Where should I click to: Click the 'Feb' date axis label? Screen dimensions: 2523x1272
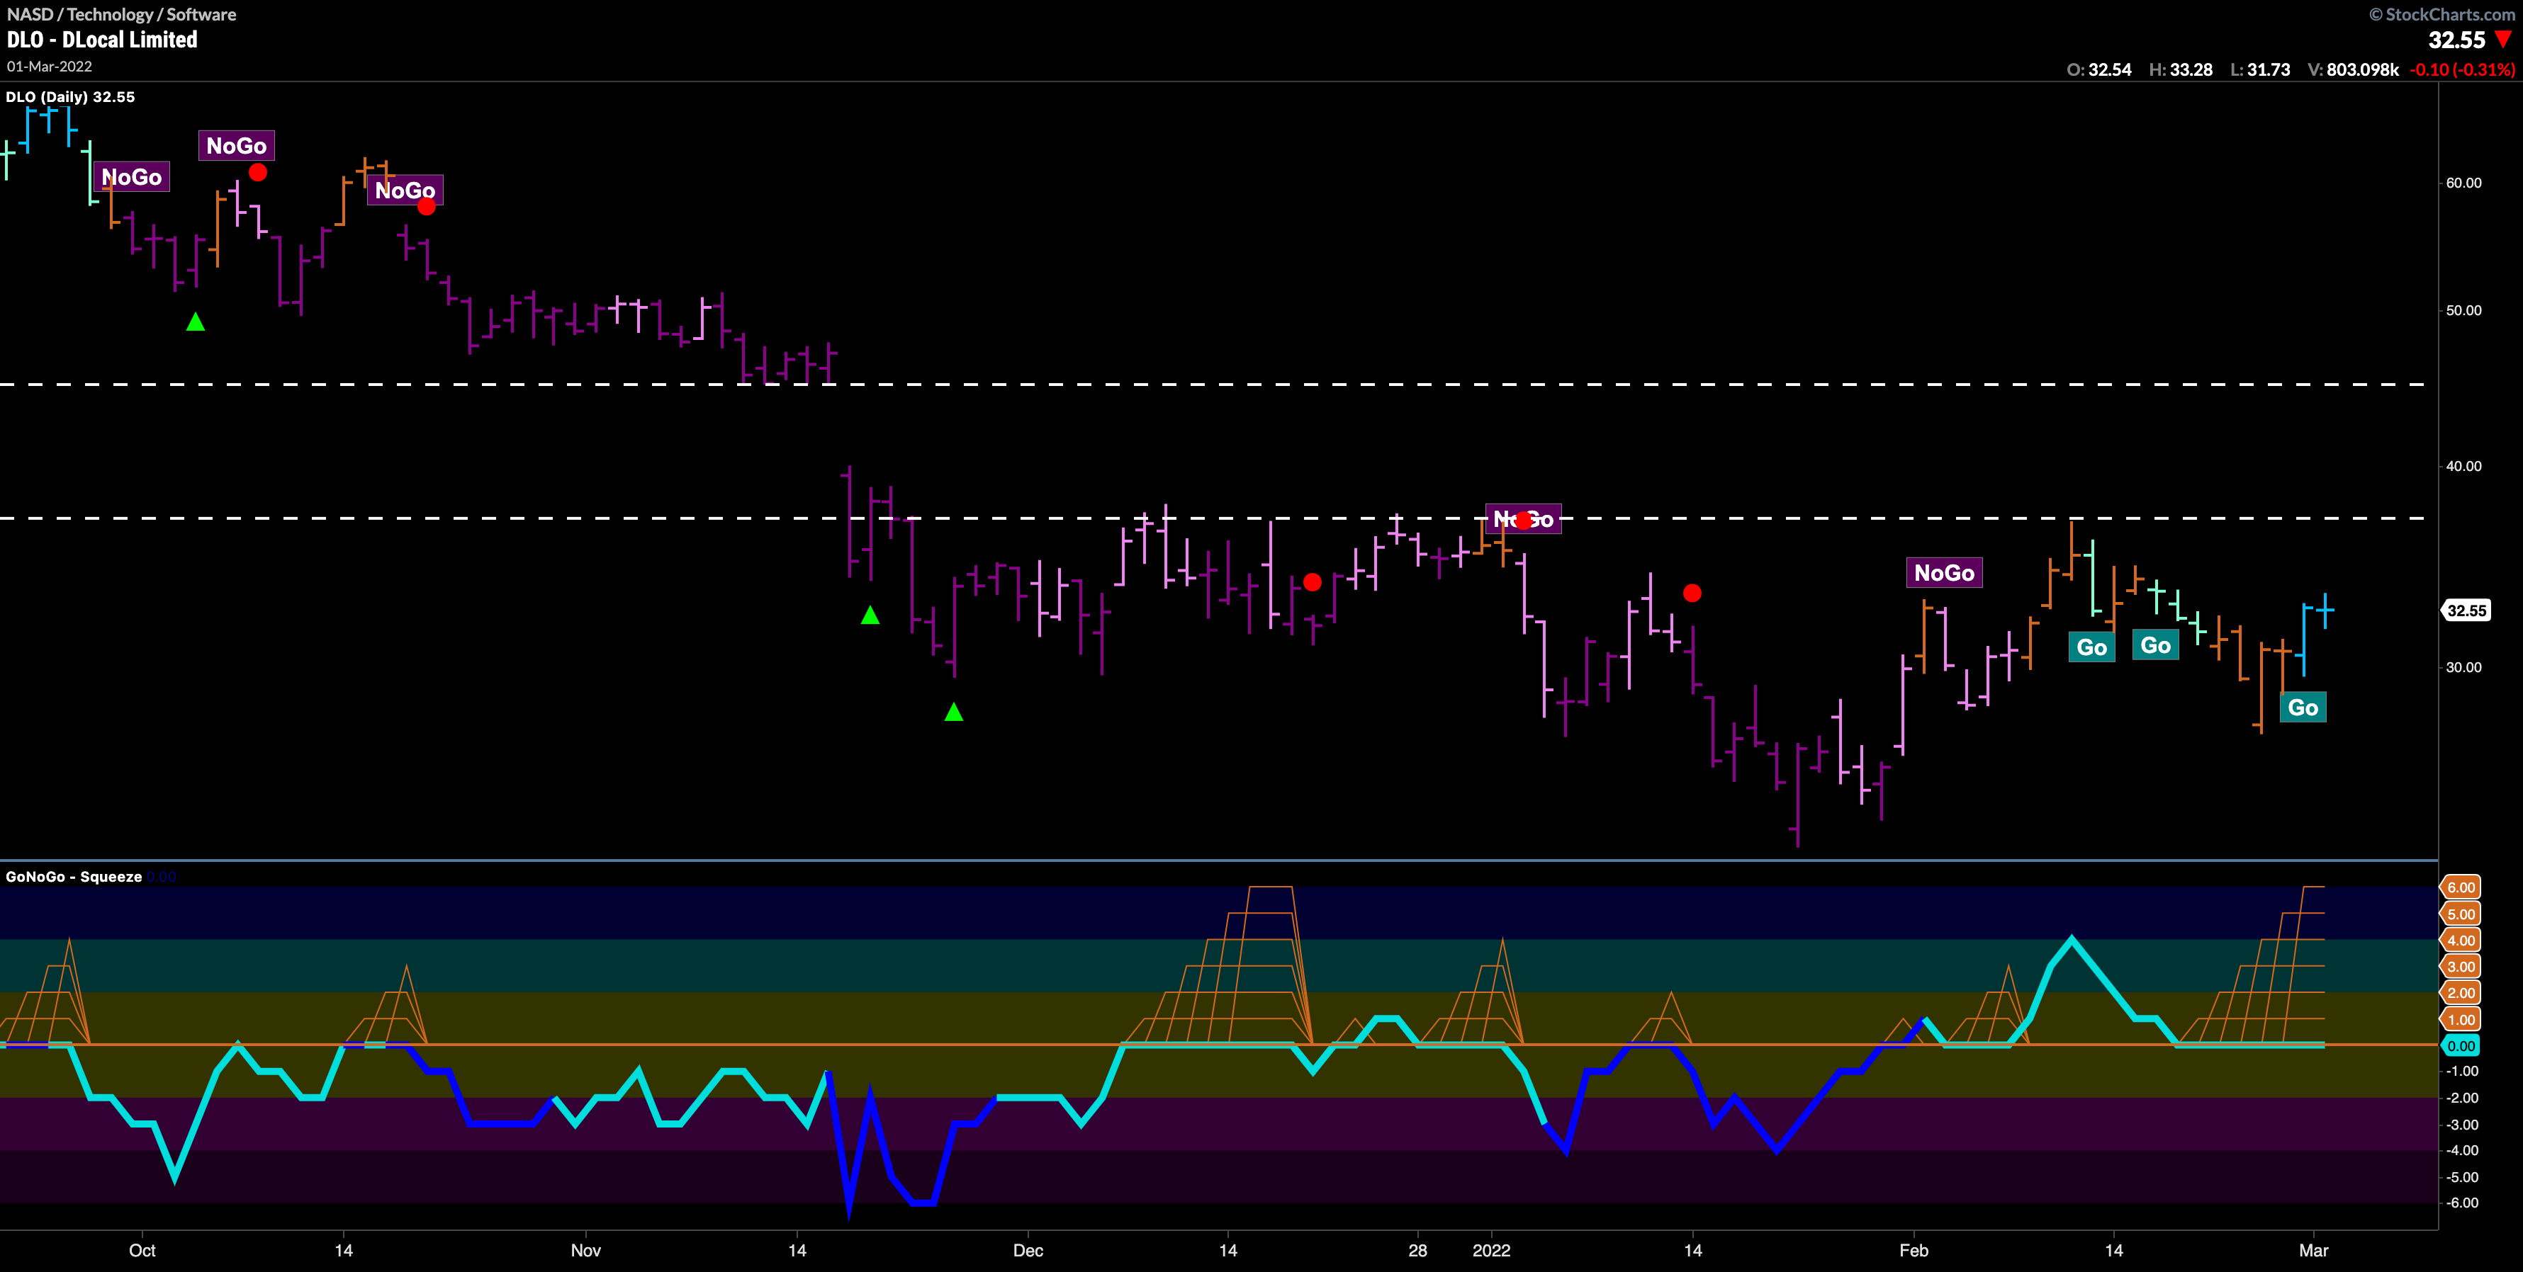[x=1913, y=1251]
